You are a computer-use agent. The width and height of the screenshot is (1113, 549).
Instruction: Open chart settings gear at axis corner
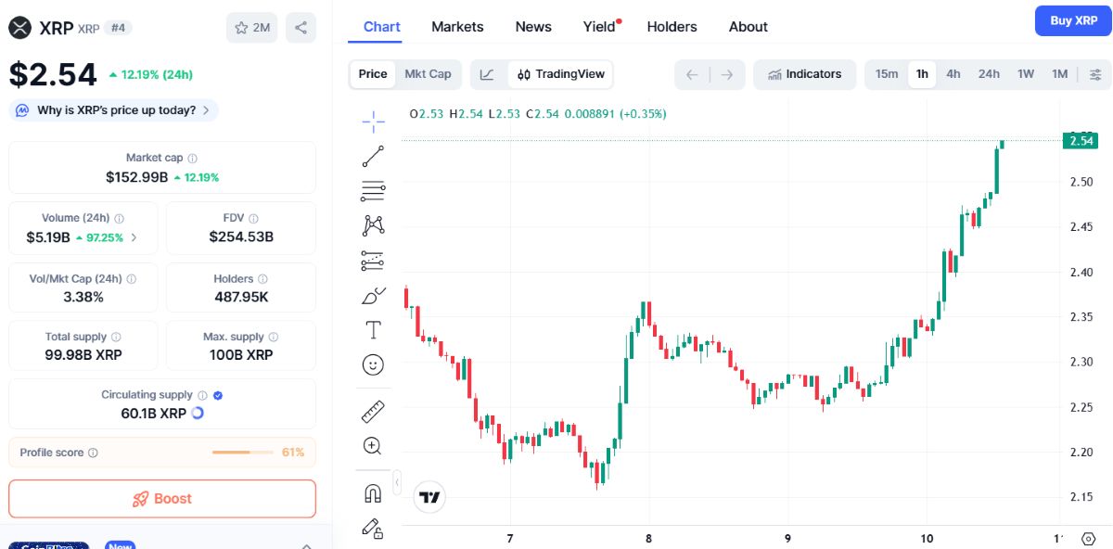coord(1090,538)
